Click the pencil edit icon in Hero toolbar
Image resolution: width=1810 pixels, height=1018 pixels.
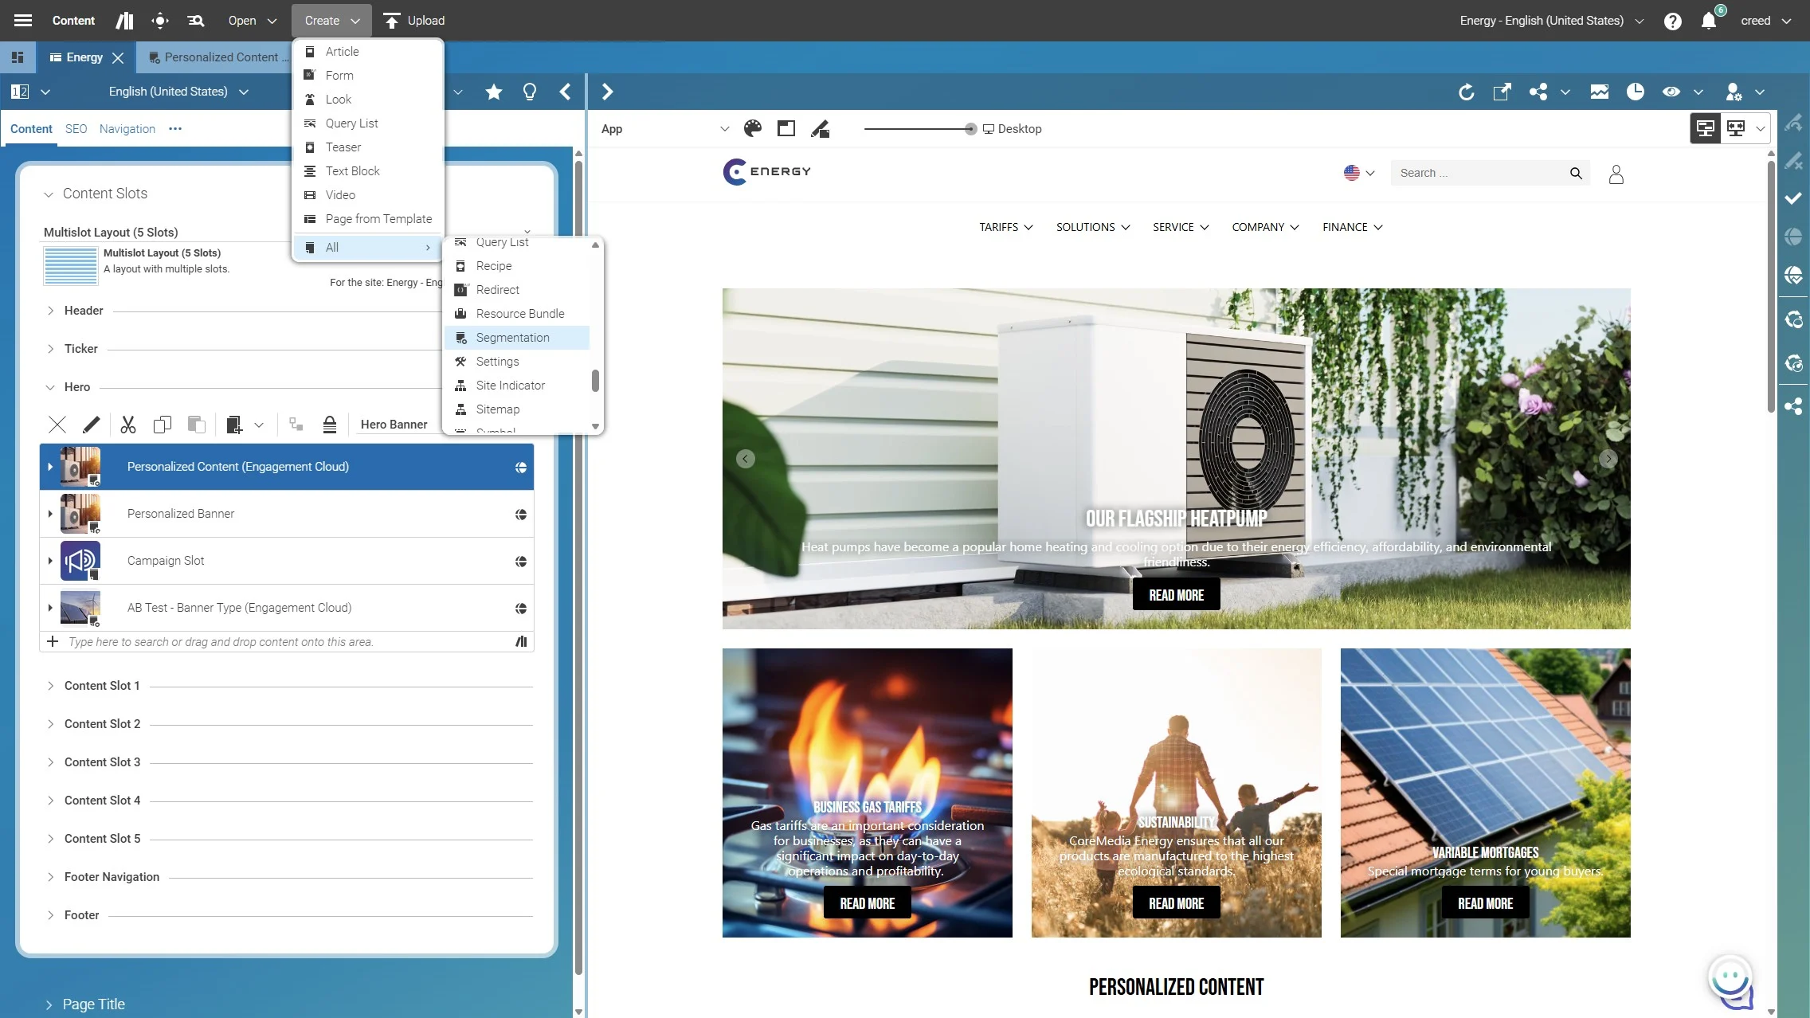click(92, 425)
